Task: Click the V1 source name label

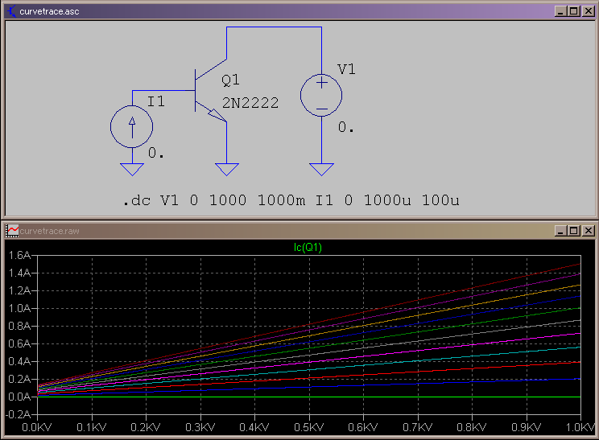Action: pos(346,69)
